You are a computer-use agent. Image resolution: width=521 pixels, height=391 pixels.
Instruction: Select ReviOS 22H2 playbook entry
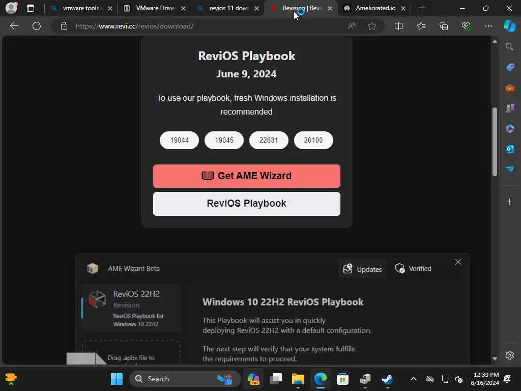click(131, 308)
